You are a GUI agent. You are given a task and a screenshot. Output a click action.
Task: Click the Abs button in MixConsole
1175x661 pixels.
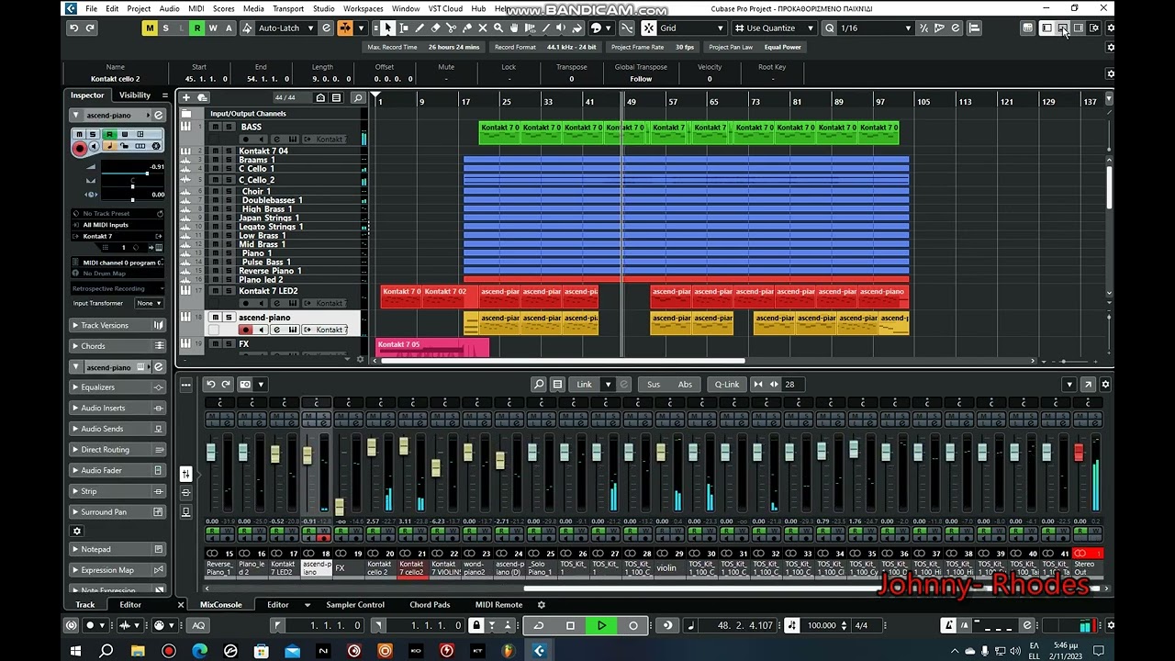[x=685, y=385]
